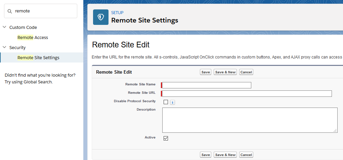
Task: Grab the Description textarea resize handle
Action: [x=335, y=131]
